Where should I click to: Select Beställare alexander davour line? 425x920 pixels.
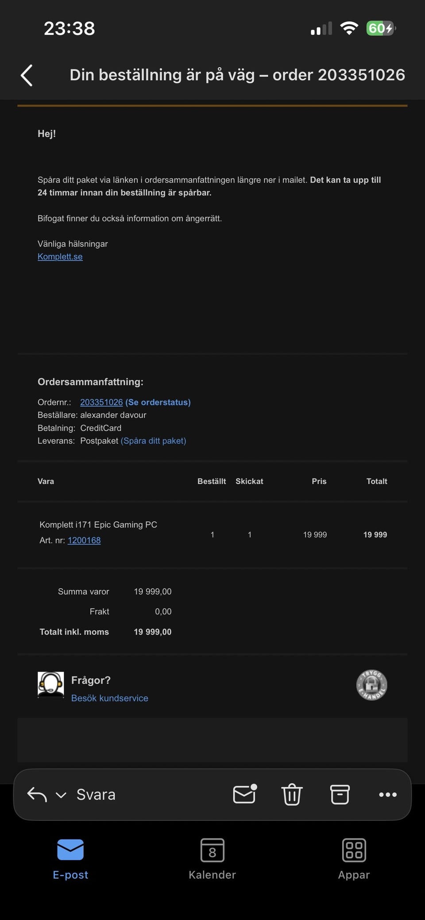click(92, 415)
